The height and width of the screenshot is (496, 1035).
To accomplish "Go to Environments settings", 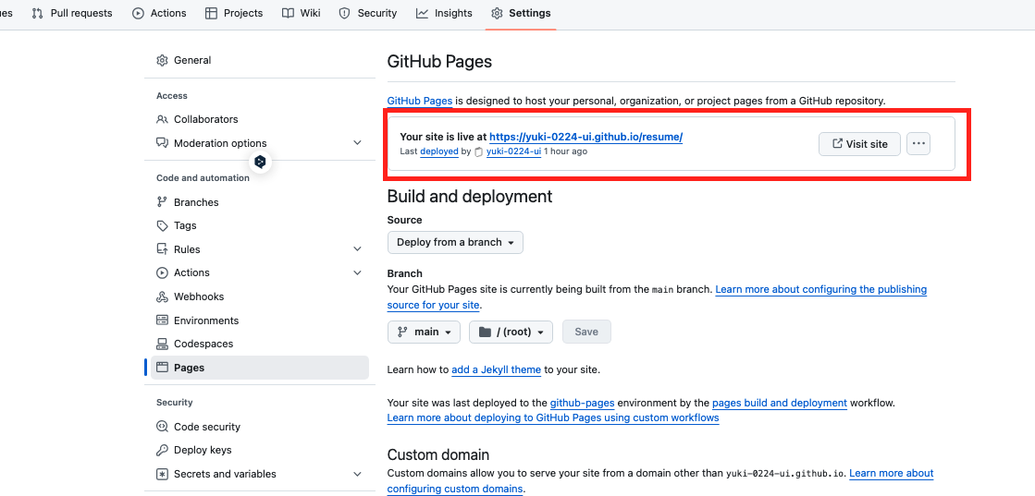I will point(259,321).
